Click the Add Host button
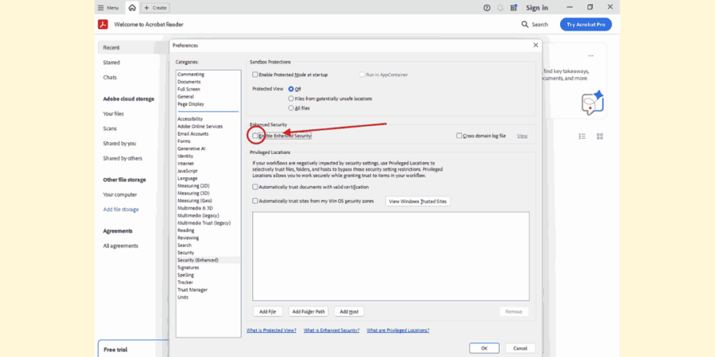 click(x=349, y=312)
